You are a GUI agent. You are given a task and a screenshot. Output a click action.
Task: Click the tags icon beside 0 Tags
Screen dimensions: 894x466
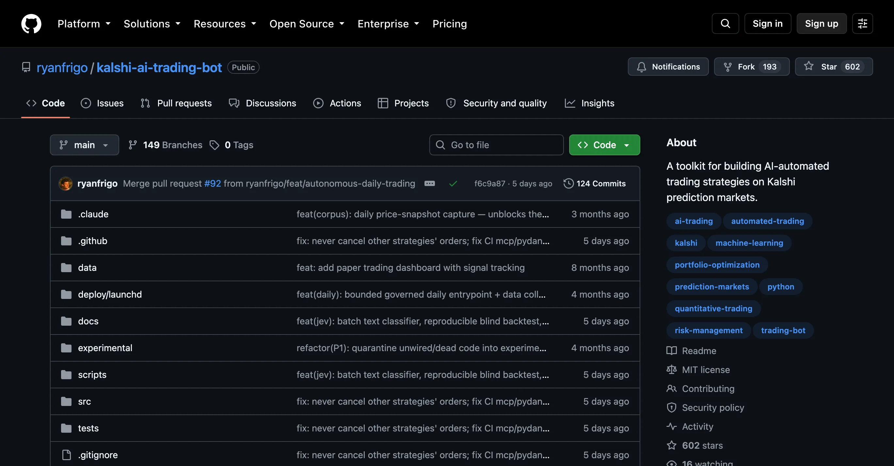(x=215, y=145)
